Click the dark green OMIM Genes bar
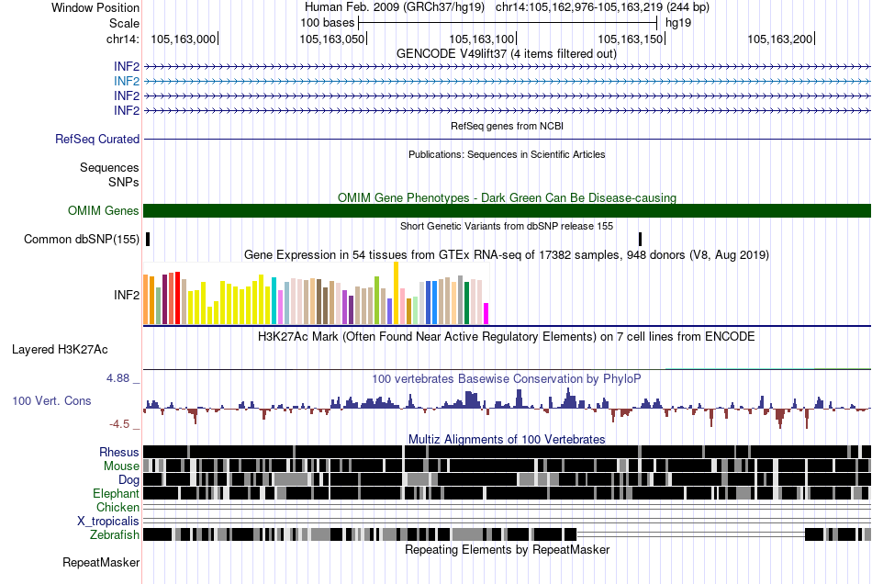This screenshot has width=872, height=584. [x=507, y=211]
